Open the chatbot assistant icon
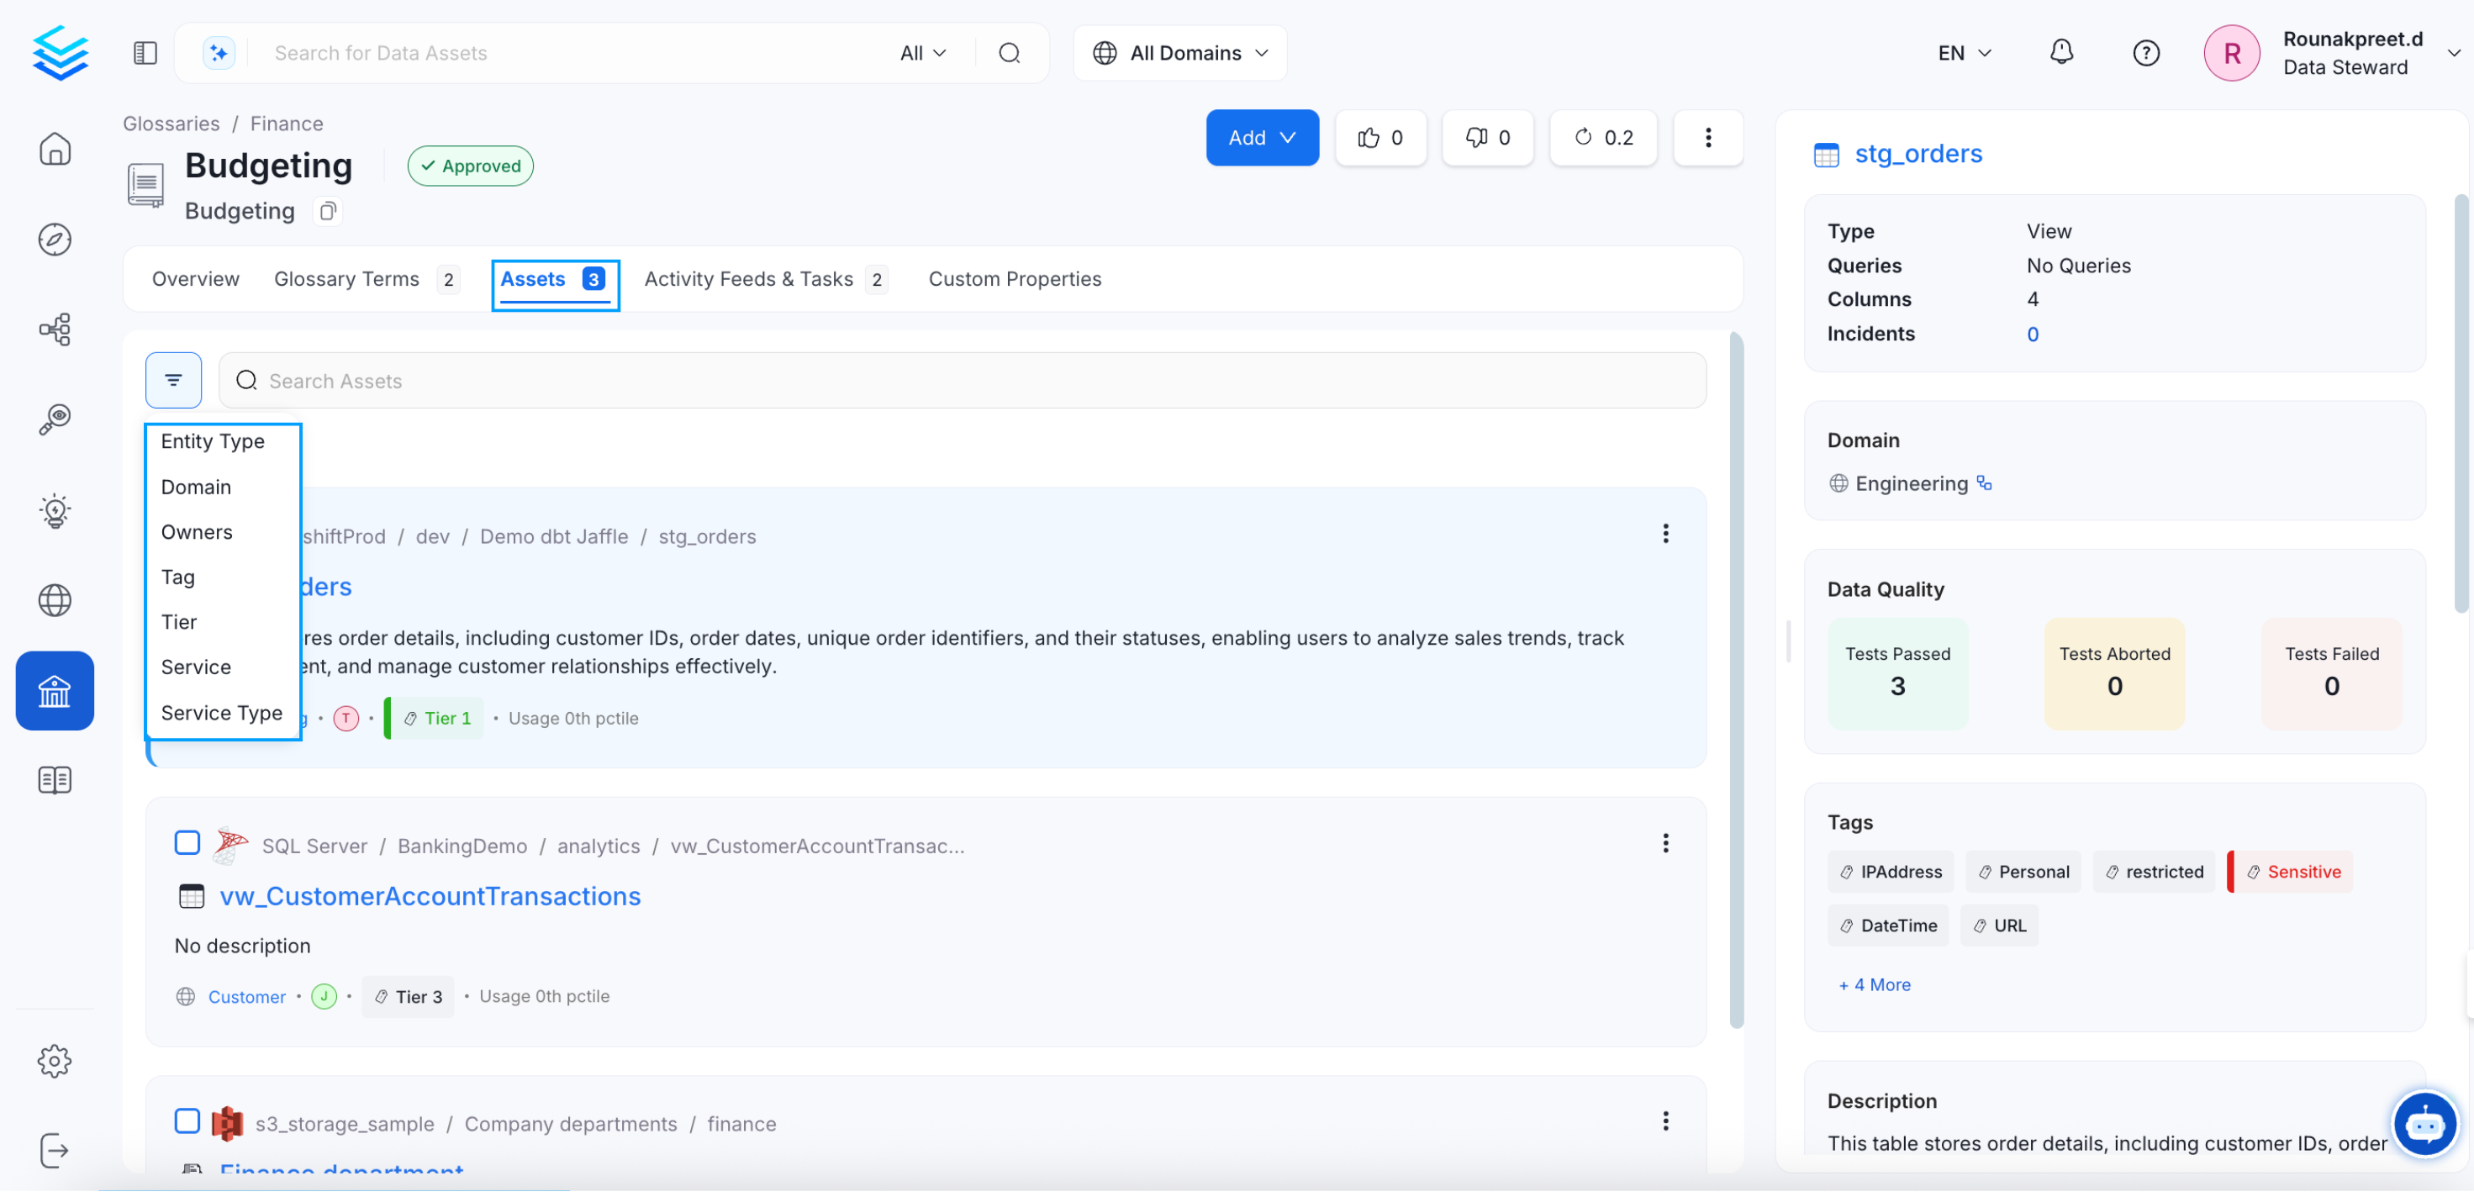The height and width of the screenshot is (1197, 2474). click(2424, 1126)
